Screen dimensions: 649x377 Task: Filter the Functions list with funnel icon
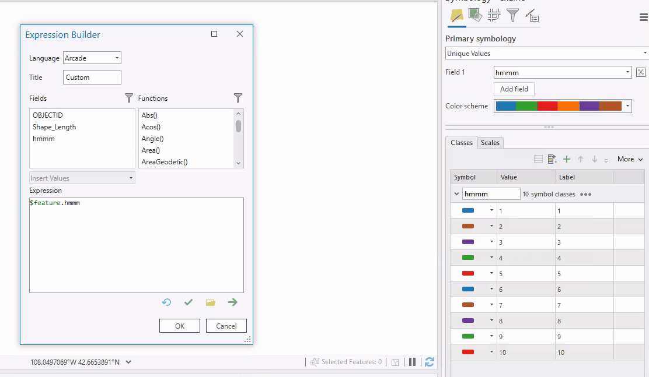click(x=238, y=98)
